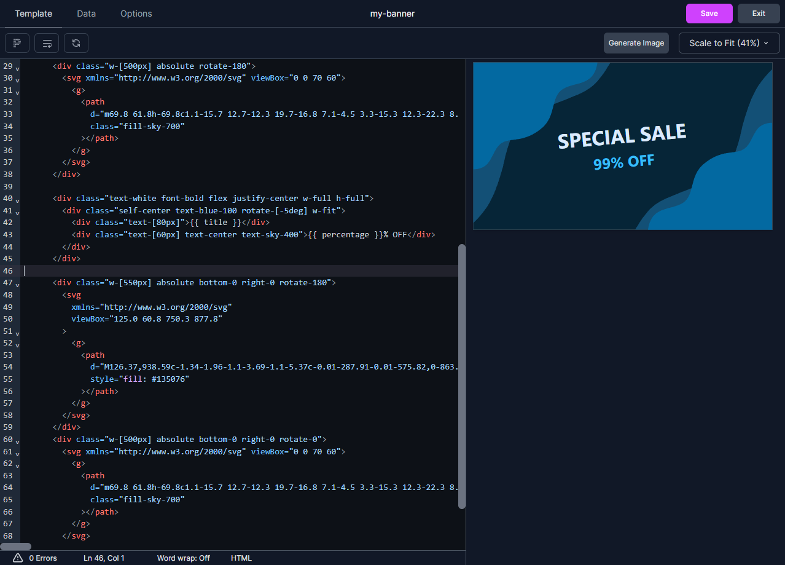Click the SPECIAL SALE banner preview
This screenshot has width=785, height=565.
click(622, 145)
